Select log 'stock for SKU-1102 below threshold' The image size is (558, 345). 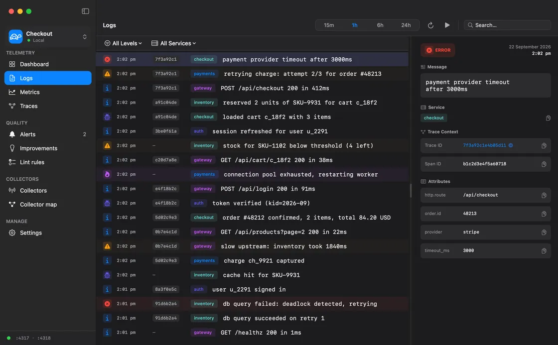[252, 145]
